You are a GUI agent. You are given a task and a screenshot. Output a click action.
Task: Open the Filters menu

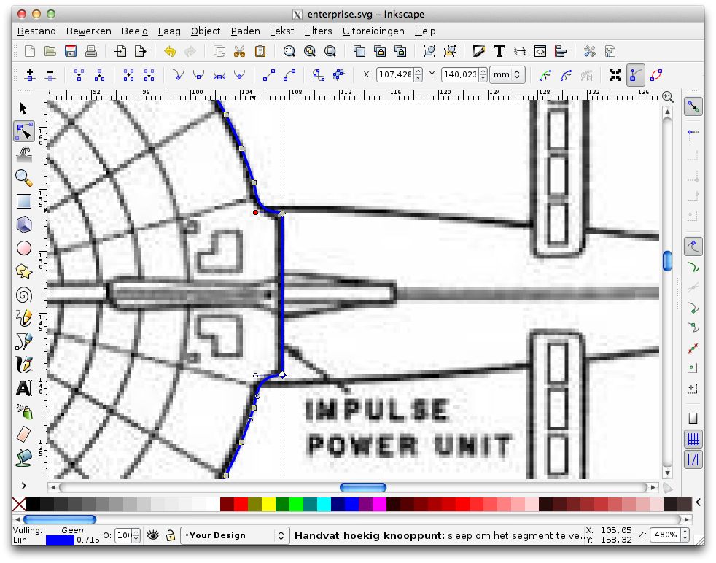[318, 31]
